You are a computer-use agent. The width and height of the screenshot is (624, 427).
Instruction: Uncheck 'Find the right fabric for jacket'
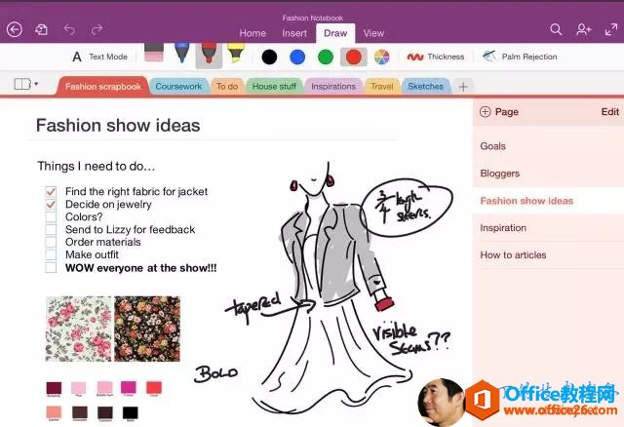tap(51, 192)
